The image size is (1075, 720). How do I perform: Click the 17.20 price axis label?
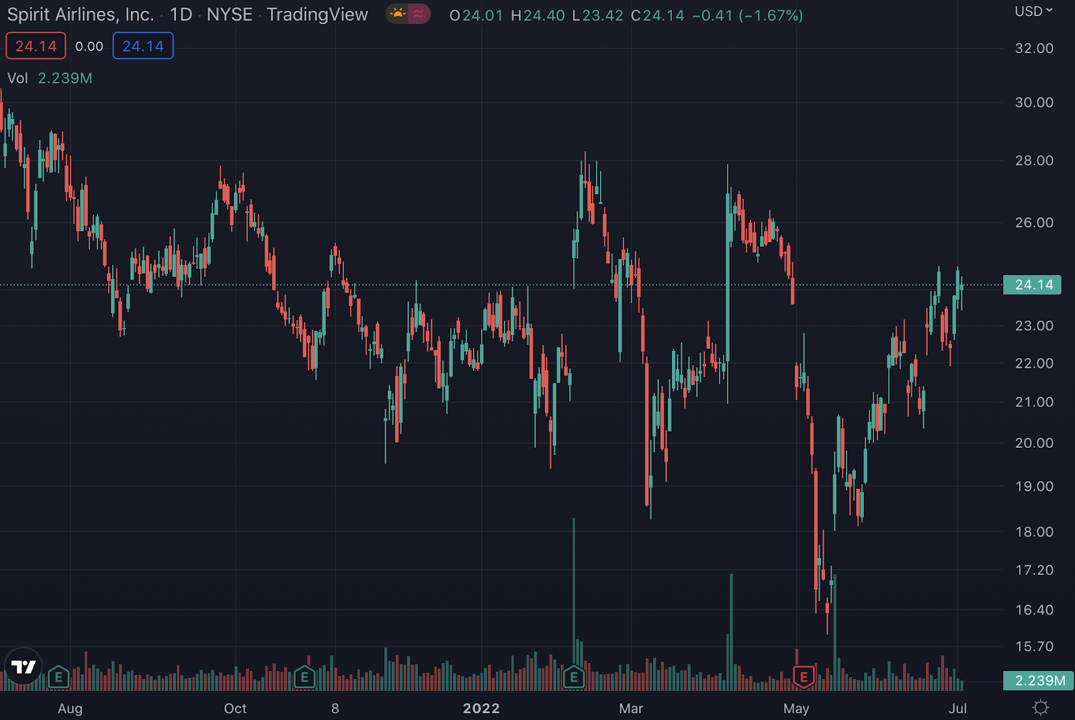coord(1034,570)
